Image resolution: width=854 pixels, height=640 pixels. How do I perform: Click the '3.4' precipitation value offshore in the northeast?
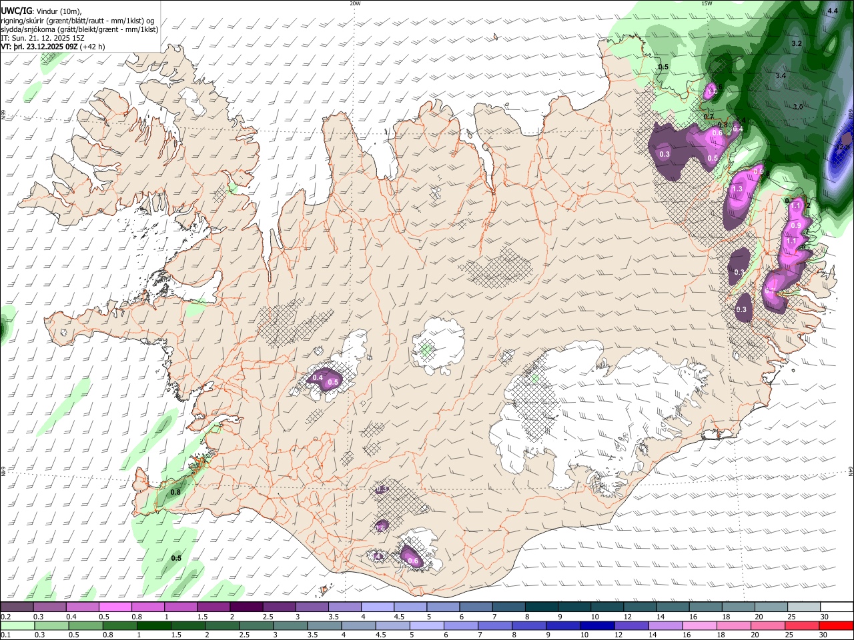click(781, 76)
